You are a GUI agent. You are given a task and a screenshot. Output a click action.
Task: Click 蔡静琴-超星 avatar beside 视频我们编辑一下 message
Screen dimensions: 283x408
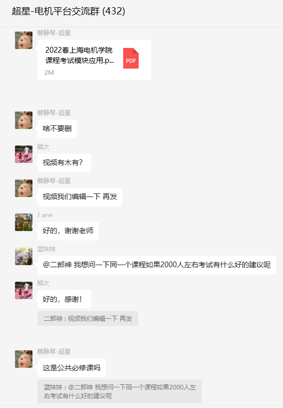tap(24, 188)
